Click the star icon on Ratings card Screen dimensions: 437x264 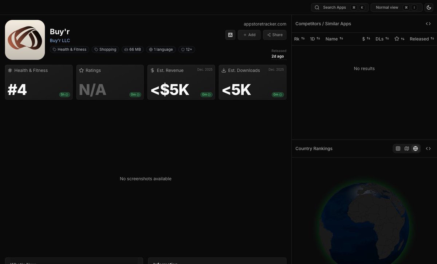tap(82, 71)
